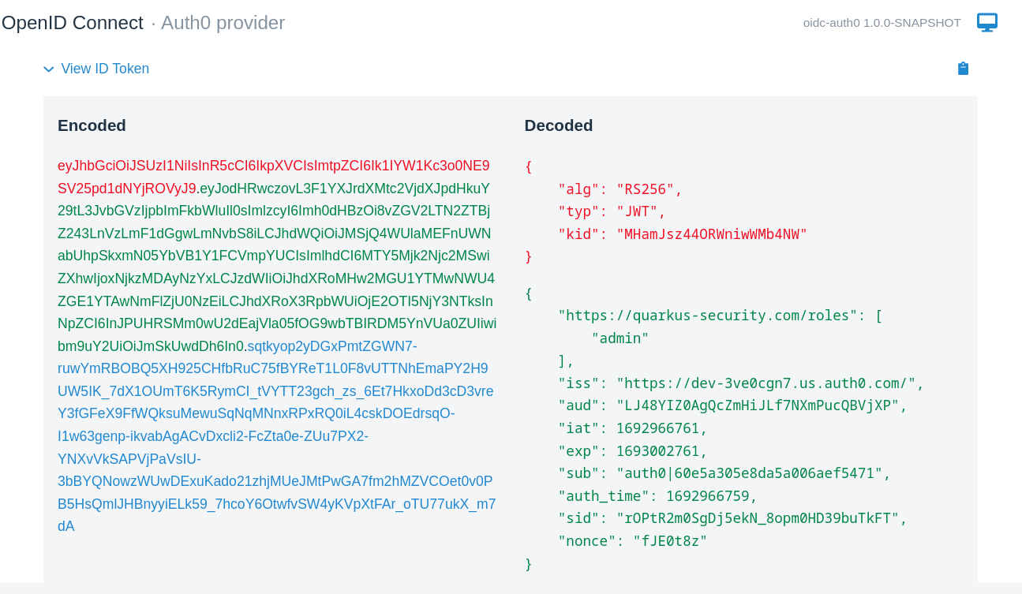This screenshot has width=1022, height=594.
Task: Collapse the View ID Token chevron
Action: point(49,69)
